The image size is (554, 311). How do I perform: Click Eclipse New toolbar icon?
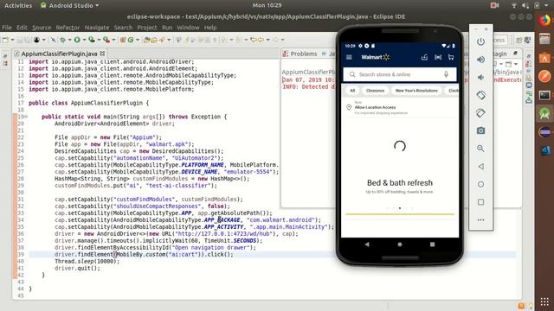tap(5, 40)
